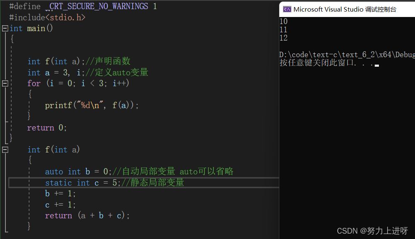The image size is (415, 239).
Task: Click the c += 1; line
Action: 60,205
